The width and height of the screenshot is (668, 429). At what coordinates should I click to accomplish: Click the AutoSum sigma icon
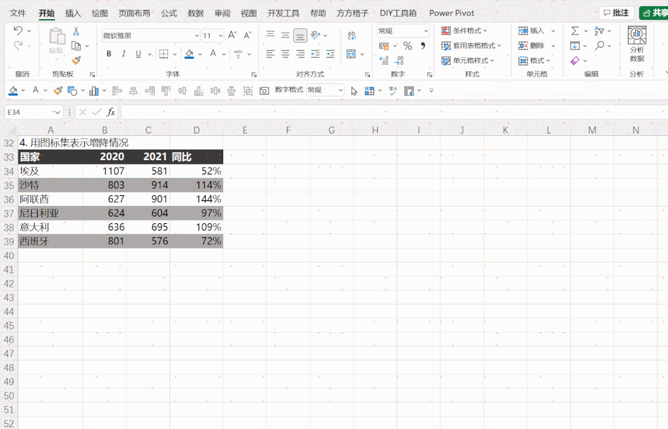(x=575, y=31)
